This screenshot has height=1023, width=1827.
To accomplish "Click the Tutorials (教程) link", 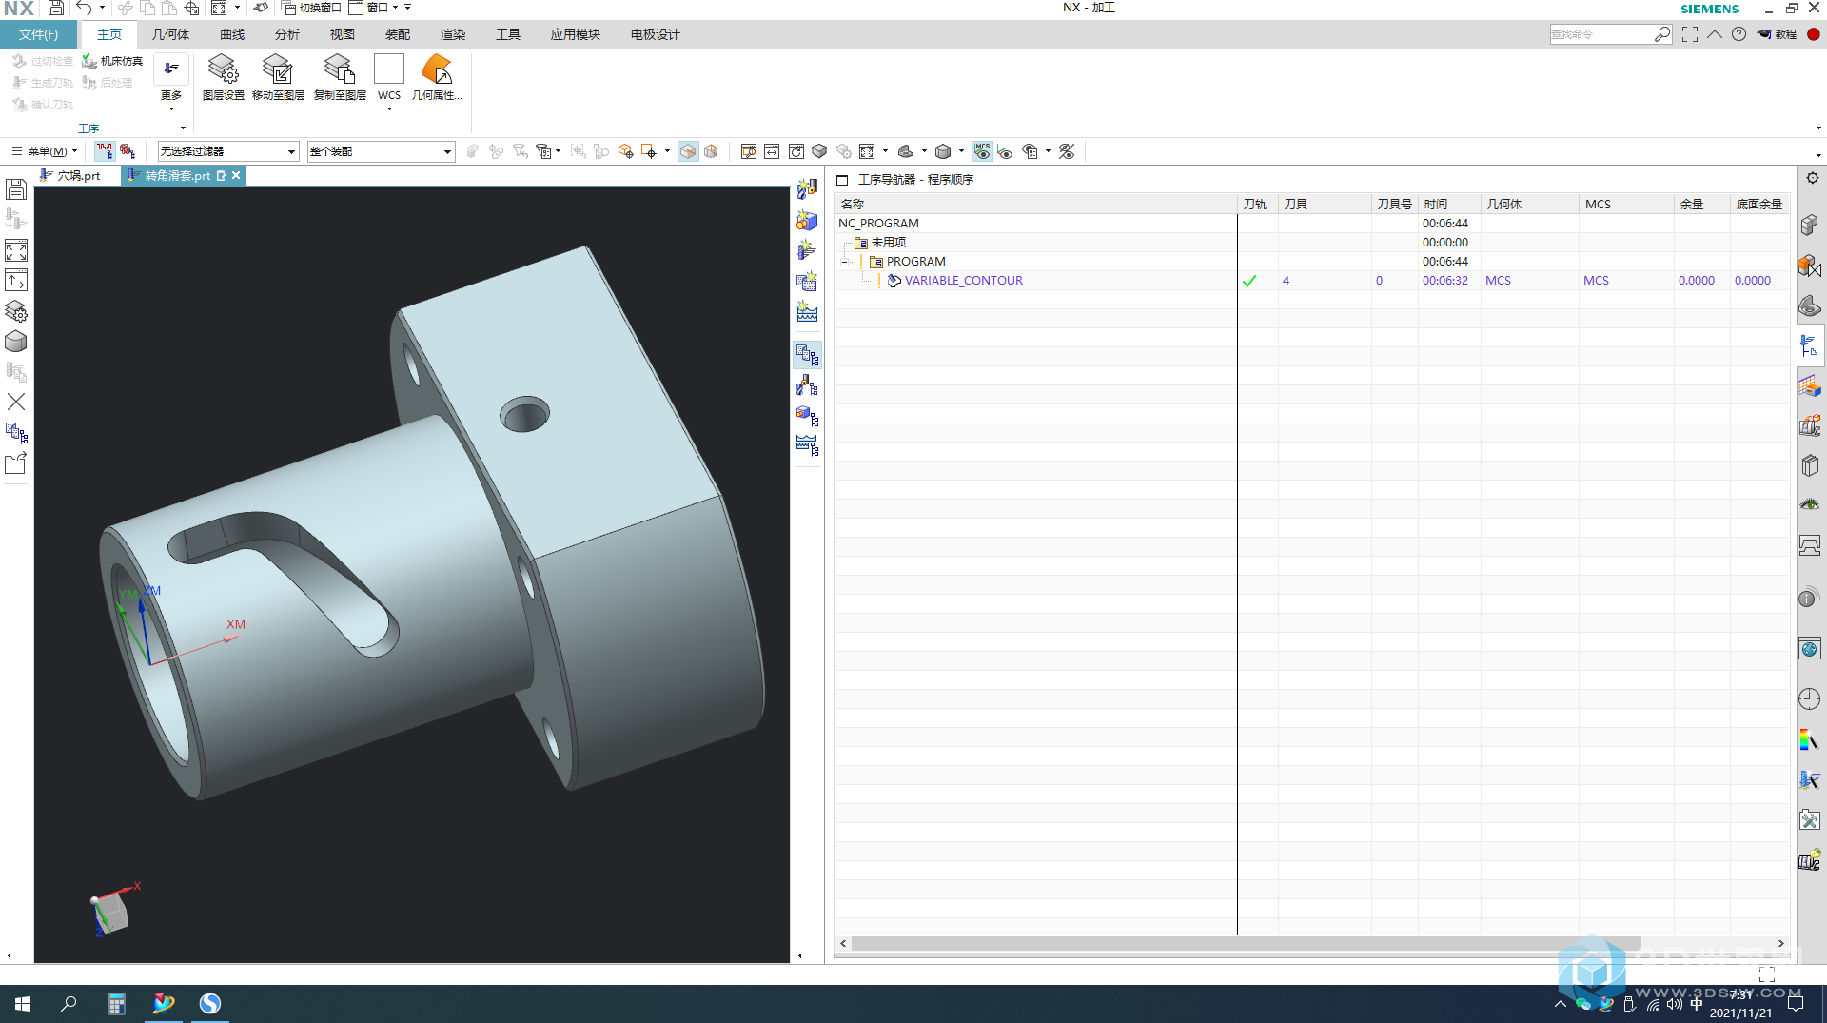I will (1777, 34).
